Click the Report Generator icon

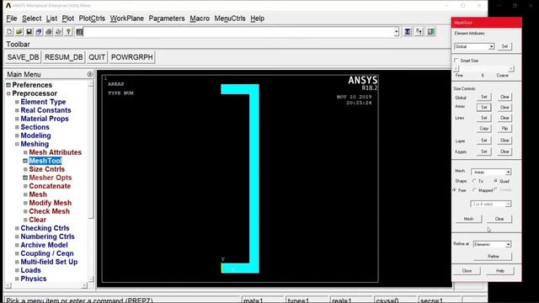59,32
